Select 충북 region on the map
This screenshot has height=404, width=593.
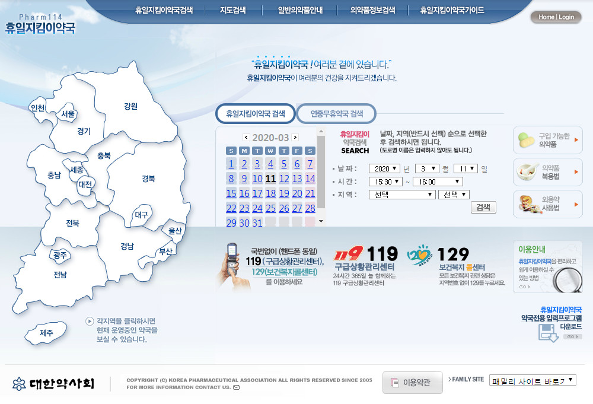click(104, 155)
